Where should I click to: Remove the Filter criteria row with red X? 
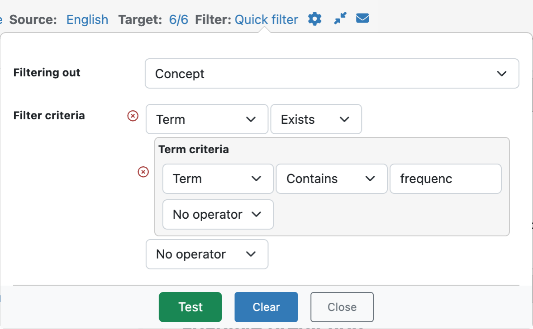133,116
